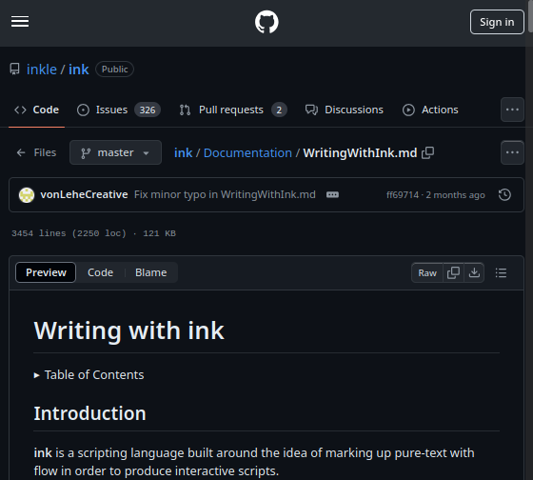Open the inkle owner link
The height and width of the screenshot is (480, 533).
(x=42, y=70)
